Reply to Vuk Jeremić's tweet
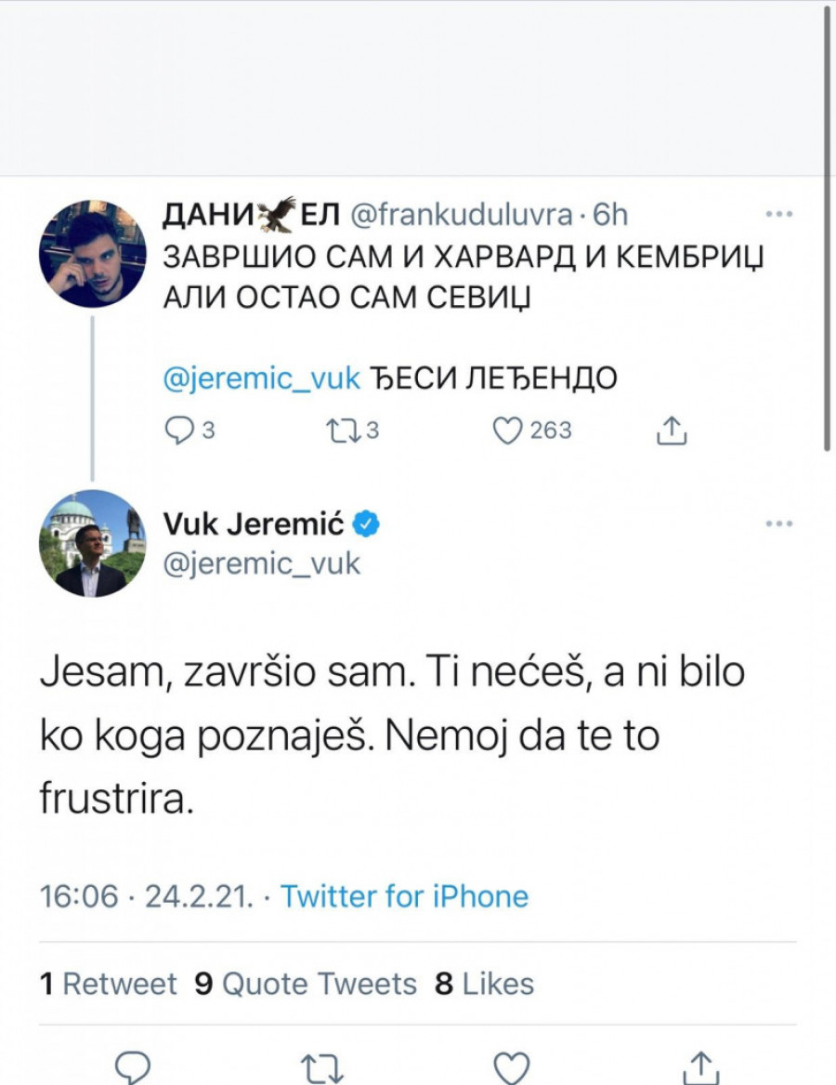 136,1067
